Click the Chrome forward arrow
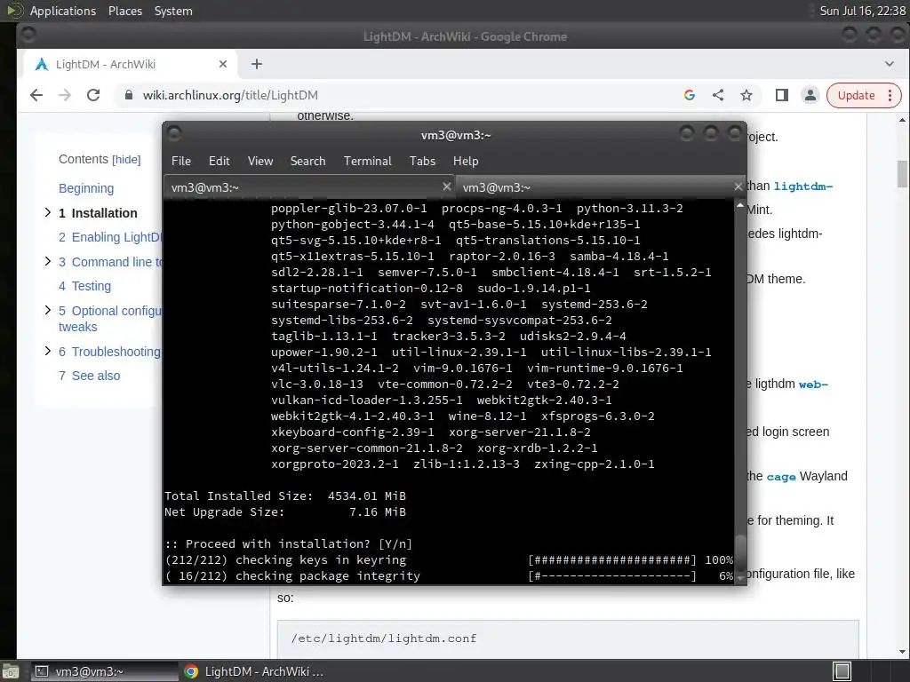This screenshot has height=682, width=910. (x=64, y=95)
